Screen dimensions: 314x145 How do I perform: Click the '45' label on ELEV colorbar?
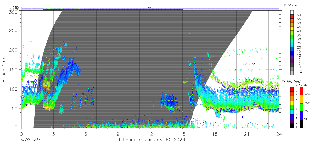click(x=299, y=27)
